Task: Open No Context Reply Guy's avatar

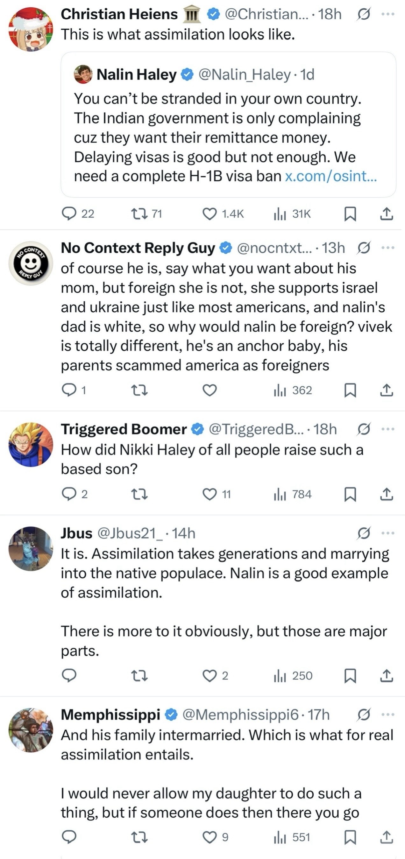Action: pyautogui.click(x=31, y=264)
